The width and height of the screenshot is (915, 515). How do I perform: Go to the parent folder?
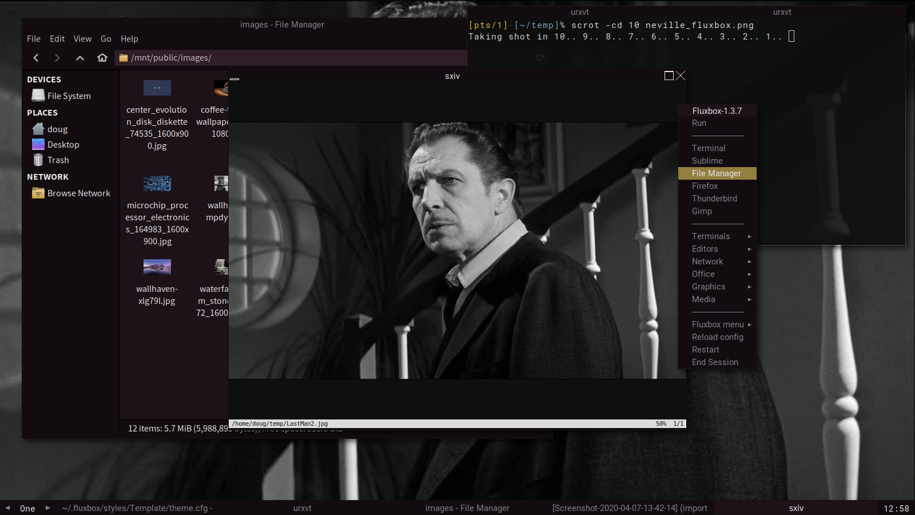[80, 58]
